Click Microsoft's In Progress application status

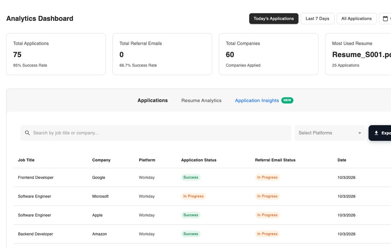point(193,196)
